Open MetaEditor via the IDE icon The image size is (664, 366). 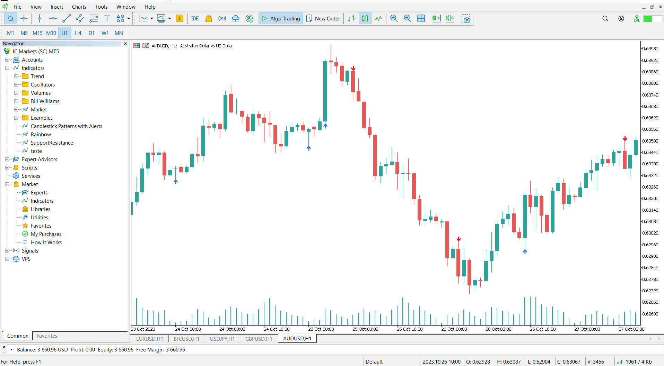click(195, 18)
